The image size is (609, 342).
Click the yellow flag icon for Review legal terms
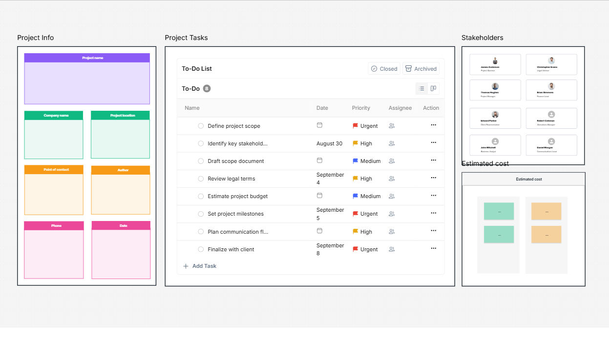point(356,179)
